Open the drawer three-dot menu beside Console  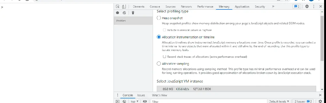coord(118,95)
